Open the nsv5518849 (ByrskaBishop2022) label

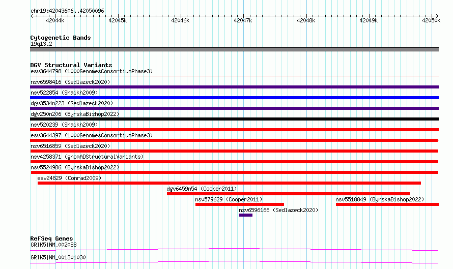pos(380,199)
